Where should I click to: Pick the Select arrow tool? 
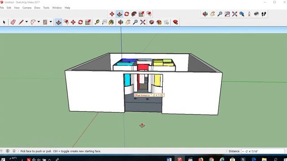tap(4, 22)
